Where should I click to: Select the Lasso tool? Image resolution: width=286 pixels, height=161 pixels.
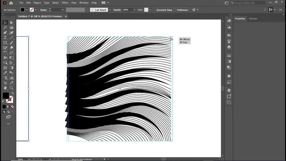pyautogui.click(x=12, y=28)
